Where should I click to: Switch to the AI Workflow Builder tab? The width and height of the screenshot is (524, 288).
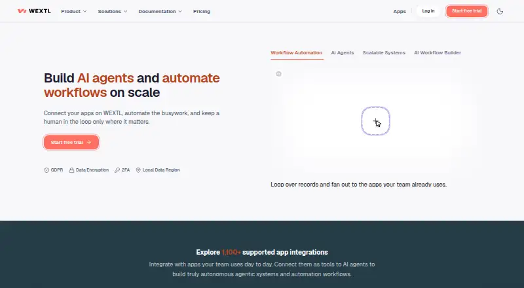[x=438, y=53]
